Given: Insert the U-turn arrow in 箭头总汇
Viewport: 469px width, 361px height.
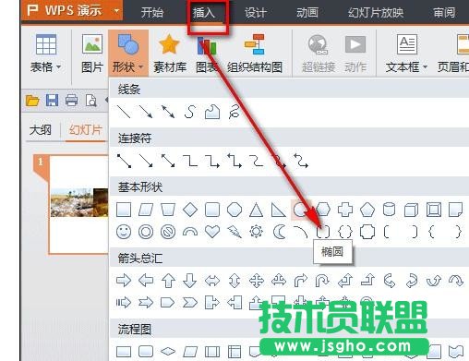Looking at the screenshot, I should point(323,281).
